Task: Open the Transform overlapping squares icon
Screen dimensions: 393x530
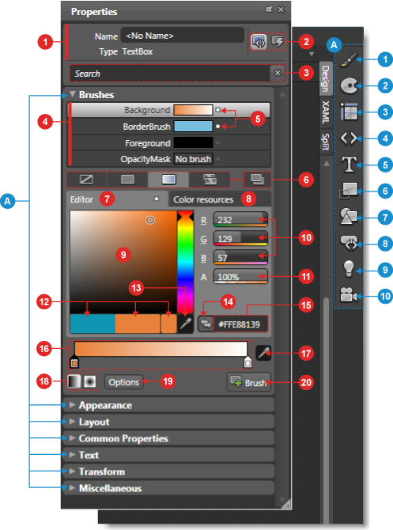Action: (349, 191)
